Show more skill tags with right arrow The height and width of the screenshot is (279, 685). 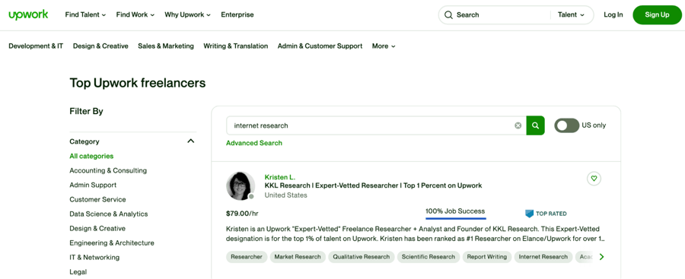(x=601, y=257)
